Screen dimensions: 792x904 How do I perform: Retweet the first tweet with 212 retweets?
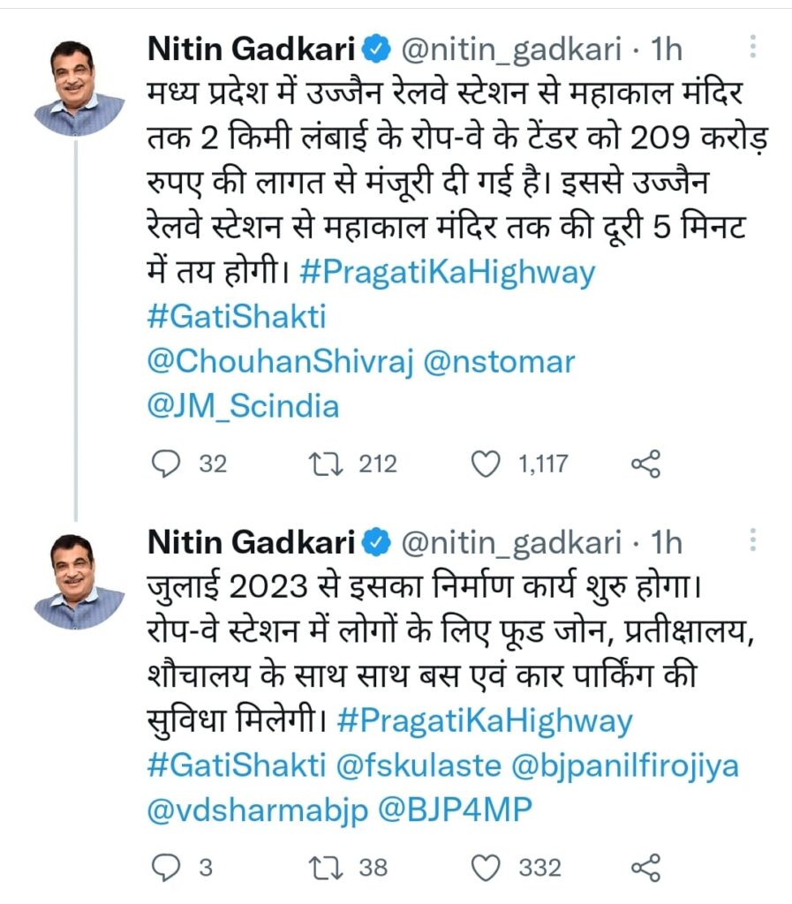tap(331, 463)
